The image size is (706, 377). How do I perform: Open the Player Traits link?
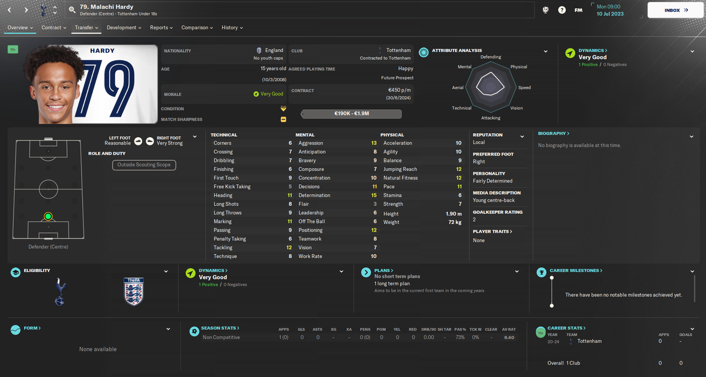(x=493, y=231)
